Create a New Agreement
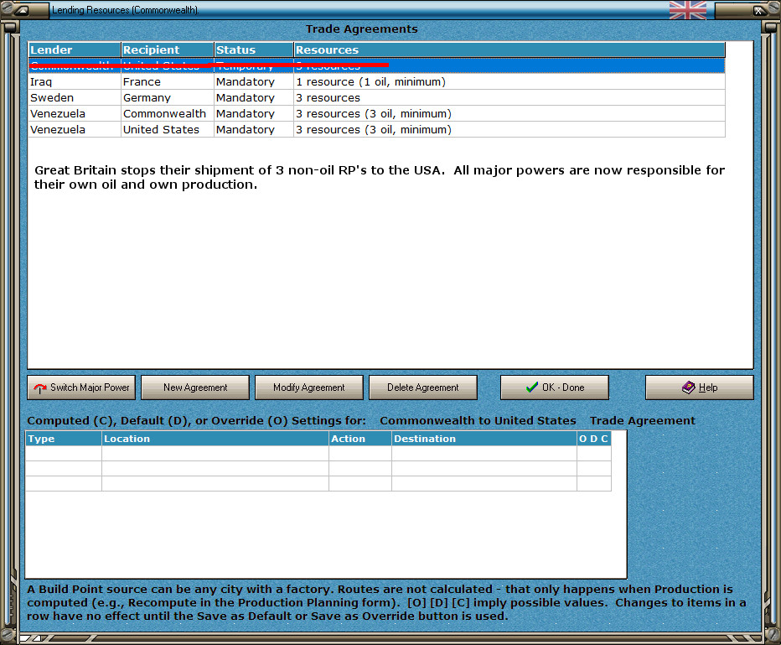The width and height of the screenshot is (781, 645). pos(195,388)
